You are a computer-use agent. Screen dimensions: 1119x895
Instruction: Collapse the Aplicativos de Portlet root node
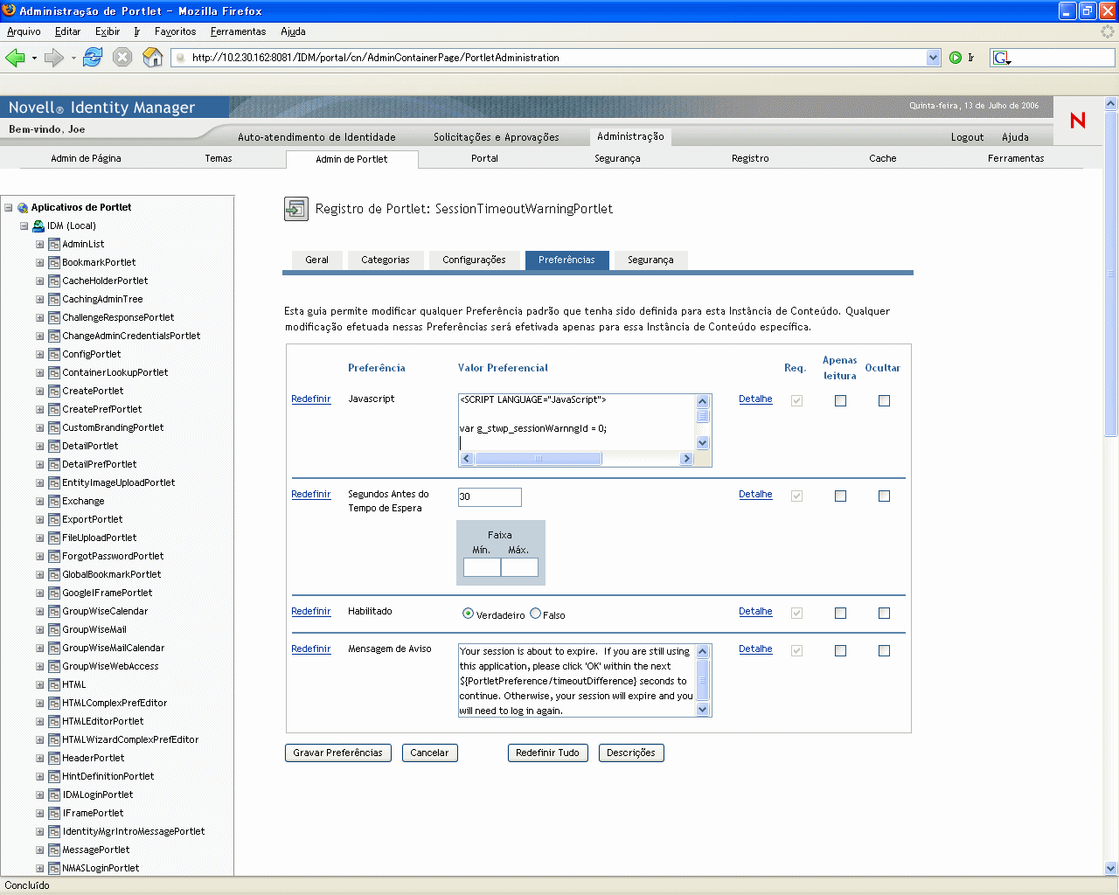[9, 207]
